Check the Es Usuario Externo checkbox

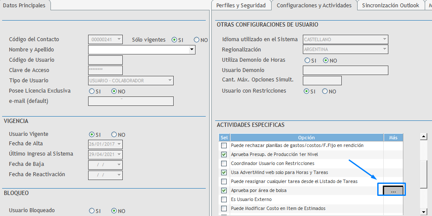(x=224, y=200)
